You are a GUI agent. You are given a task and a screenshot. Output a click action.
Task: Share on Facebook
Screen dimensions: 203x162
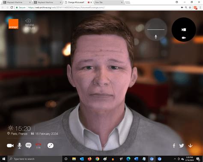174,146
